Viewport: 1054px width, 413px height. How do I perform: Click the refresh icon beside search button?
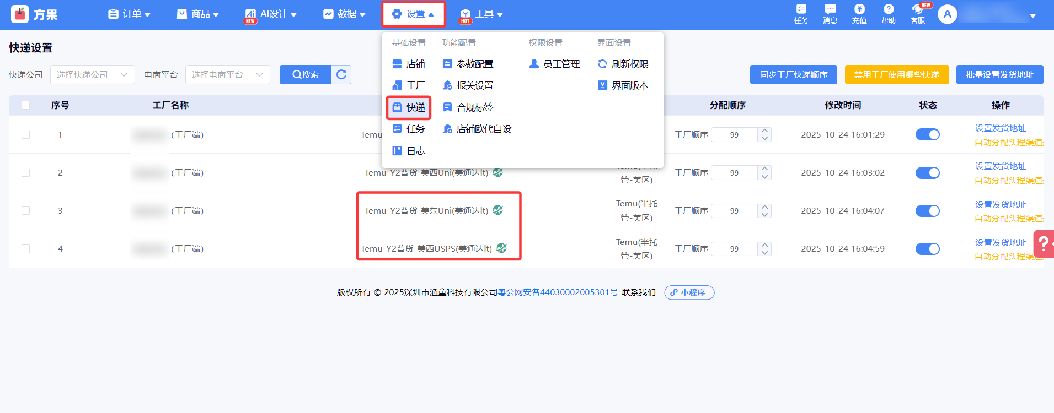[341, 75]
